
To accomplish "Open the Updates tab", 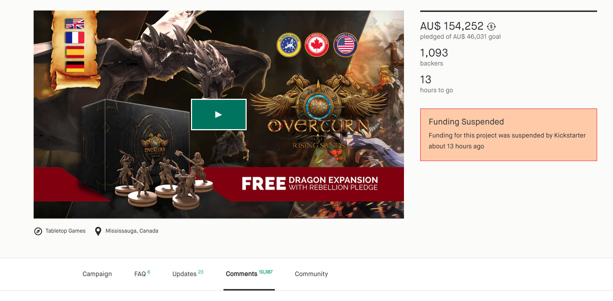I will (188, 274).
